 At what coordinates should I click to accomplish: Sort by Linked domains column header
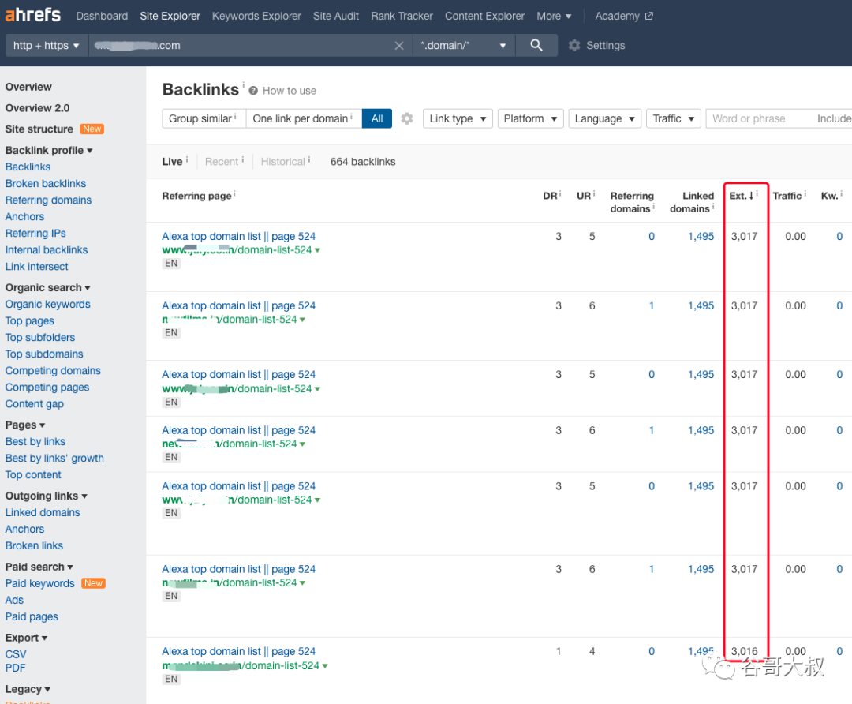tap(692, 202)
